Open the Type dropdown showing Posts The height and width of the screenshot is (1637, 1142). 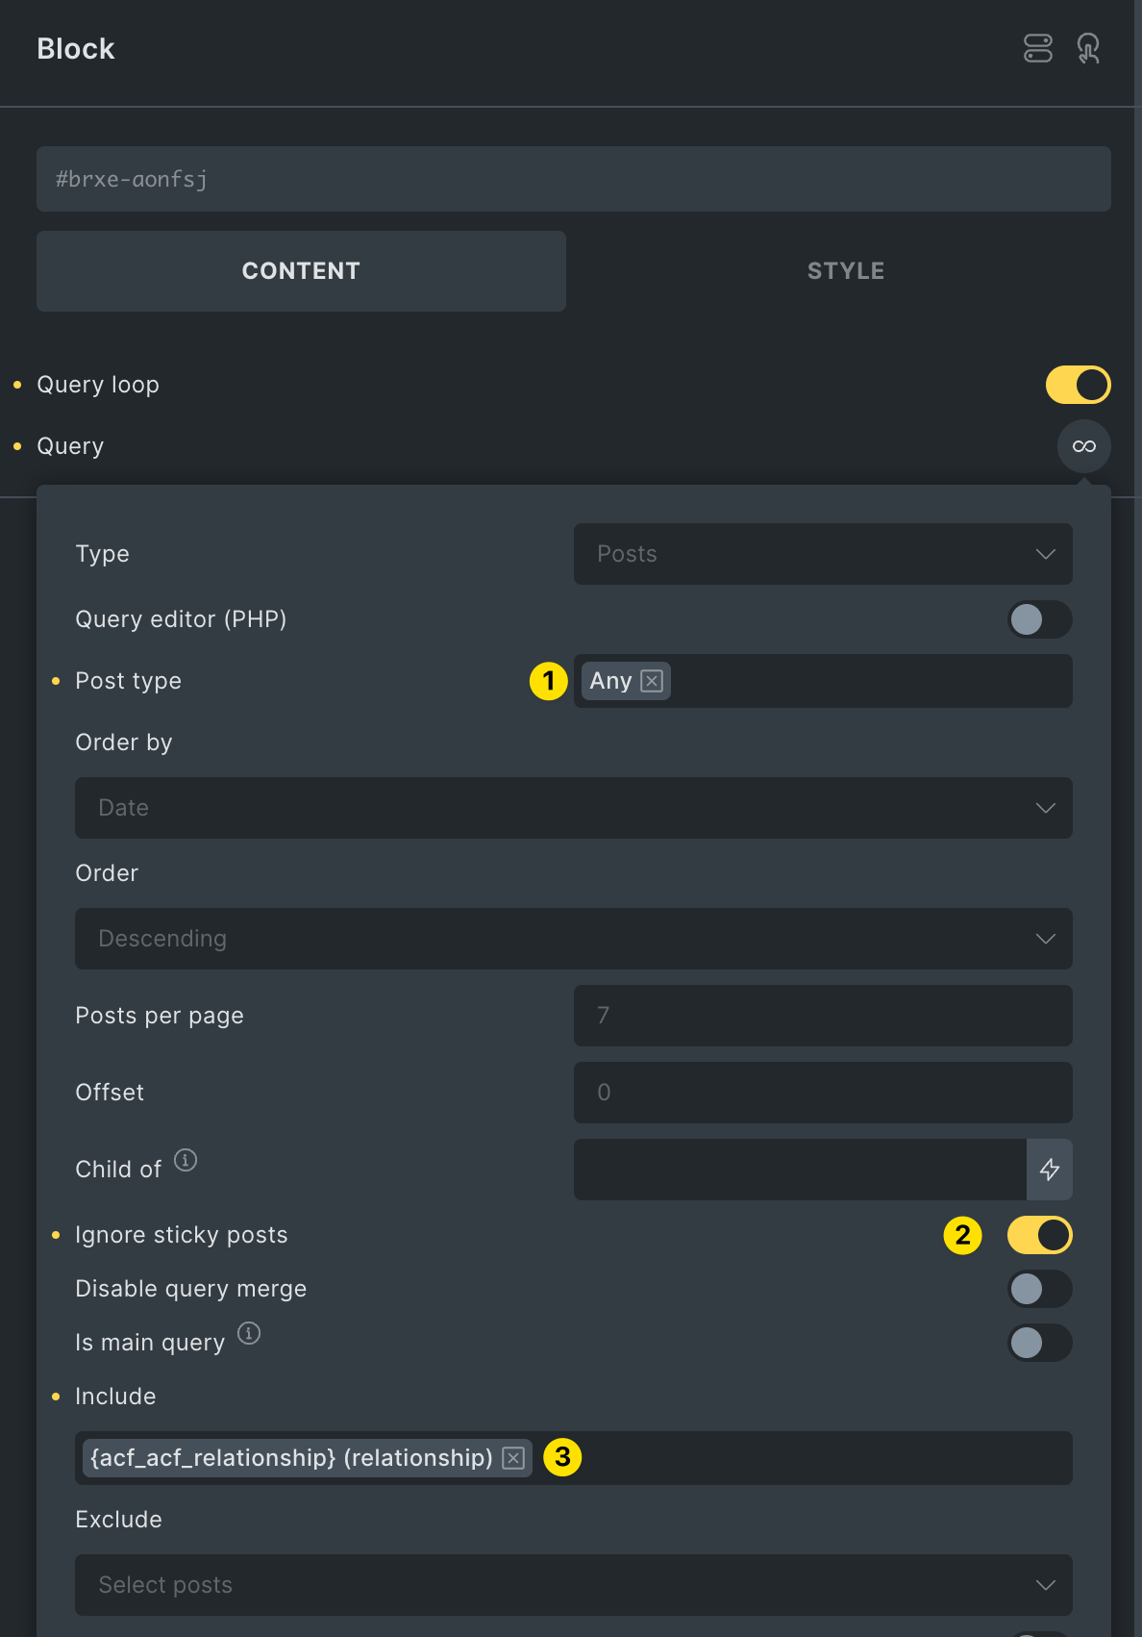click(x=823, y=554)
